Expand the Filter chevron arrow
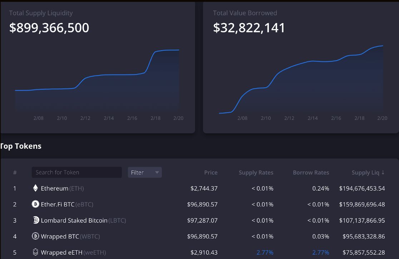Image resolution: width=399 pixels, height=259 pixels. (x=157, y=172)
